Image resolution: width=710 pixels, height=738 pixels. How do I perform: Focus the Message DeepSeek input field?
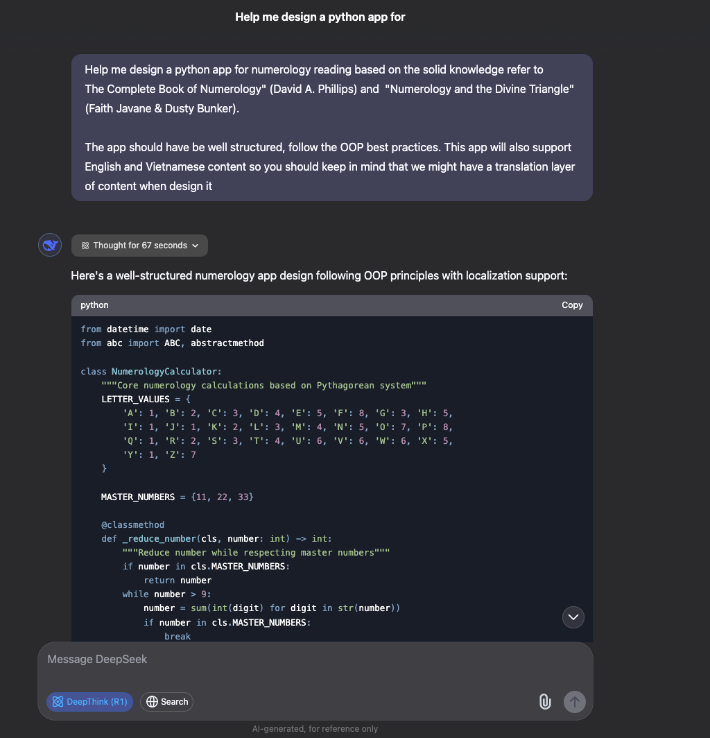click(x=305, y=660)
